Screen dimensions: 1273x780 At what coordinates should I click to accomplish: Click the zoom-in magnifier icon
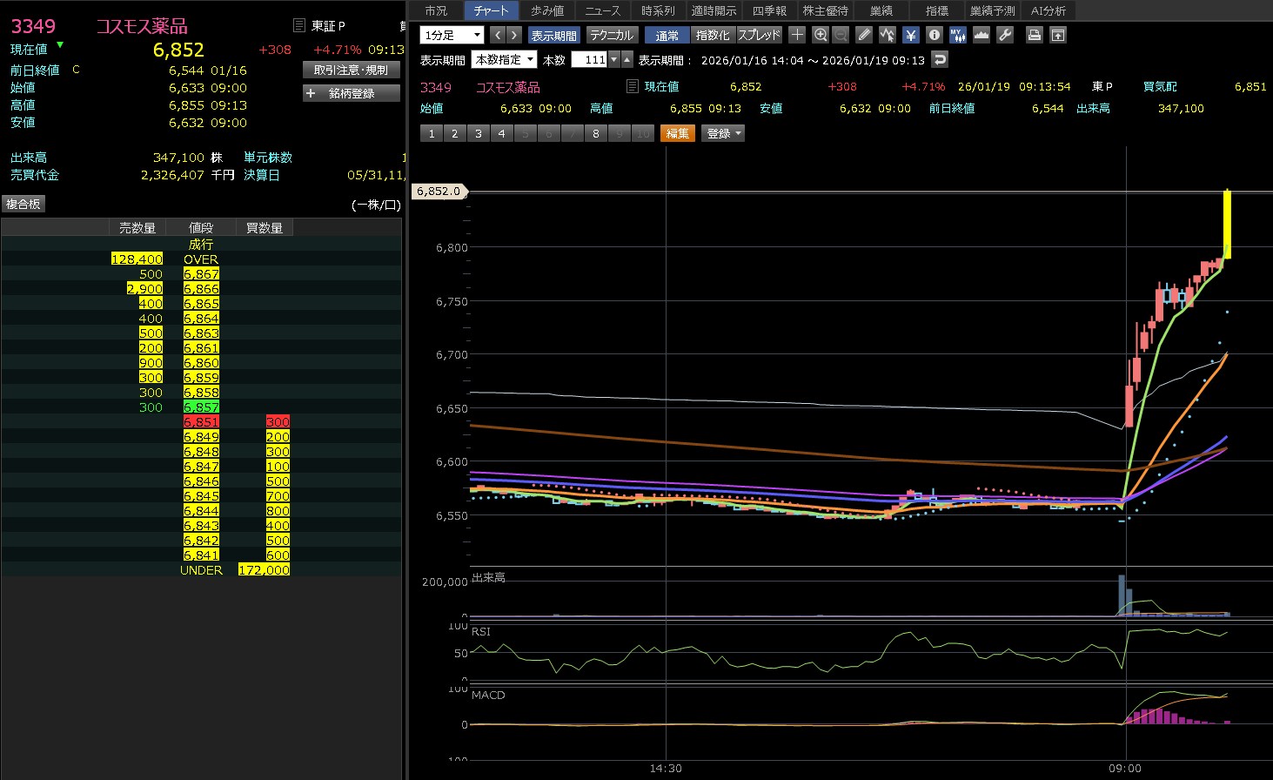[820, 35]
